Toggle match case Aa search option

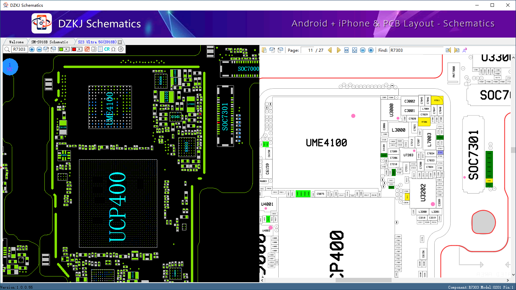(x=464, y=50)
